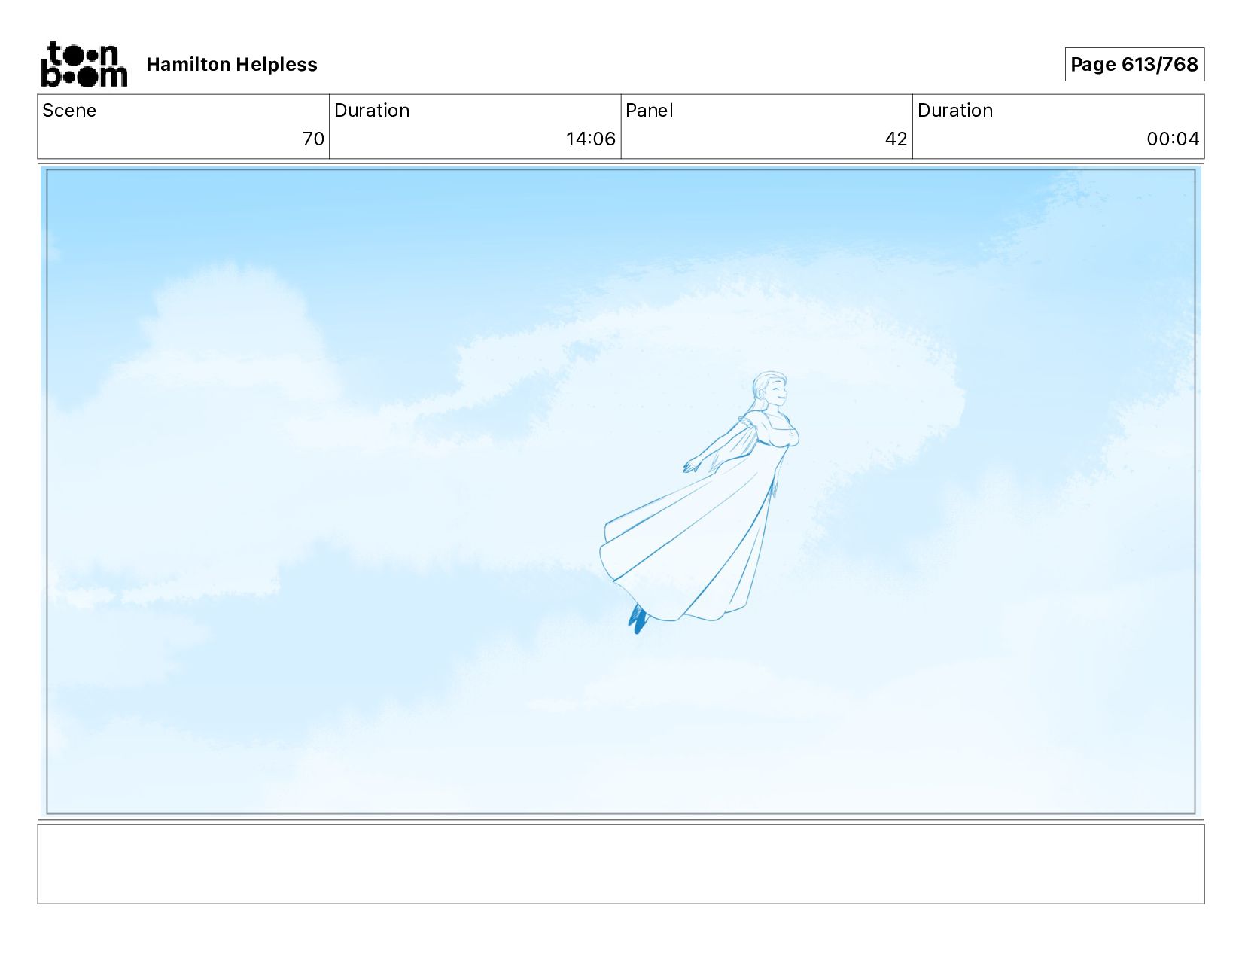Select the 'Panel' header label
This screenshot has height=960, width=1242.
coord(649,111)
